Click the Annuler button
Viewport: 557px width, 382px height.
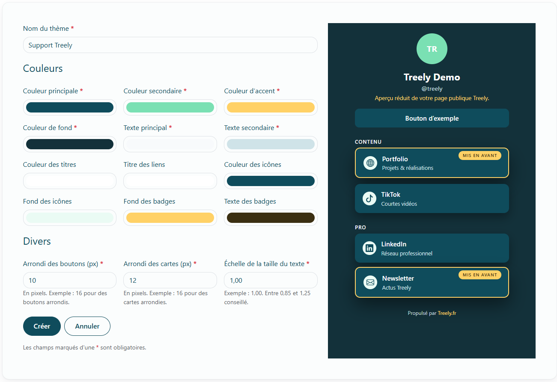pos(87,326)
